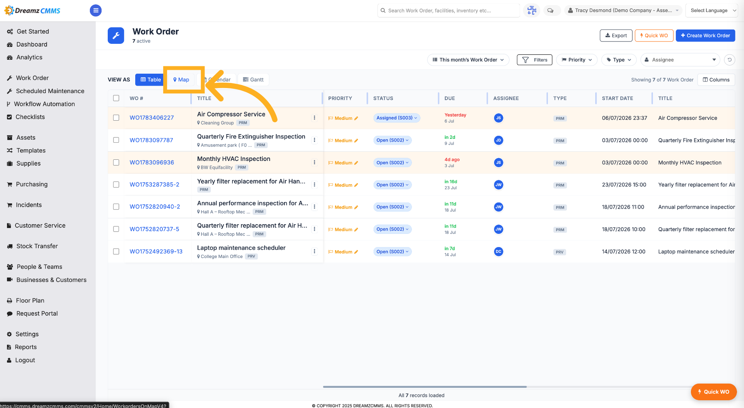
Task: Open work order link WO1783406227
Action: tap(152, 118)
